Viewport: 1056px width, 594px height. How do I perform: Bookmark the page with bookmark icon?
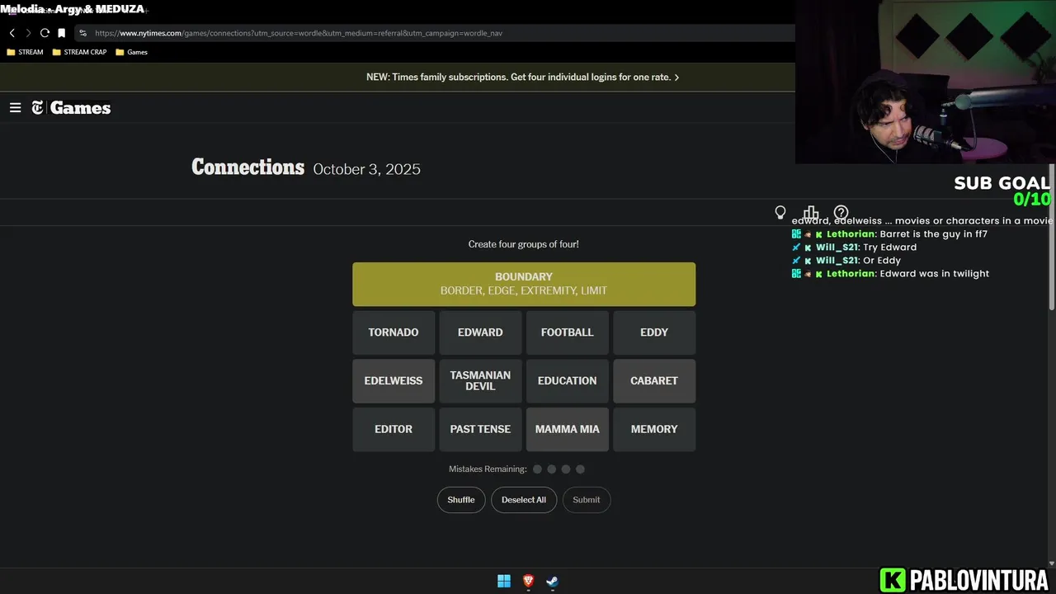pos(61,33)
